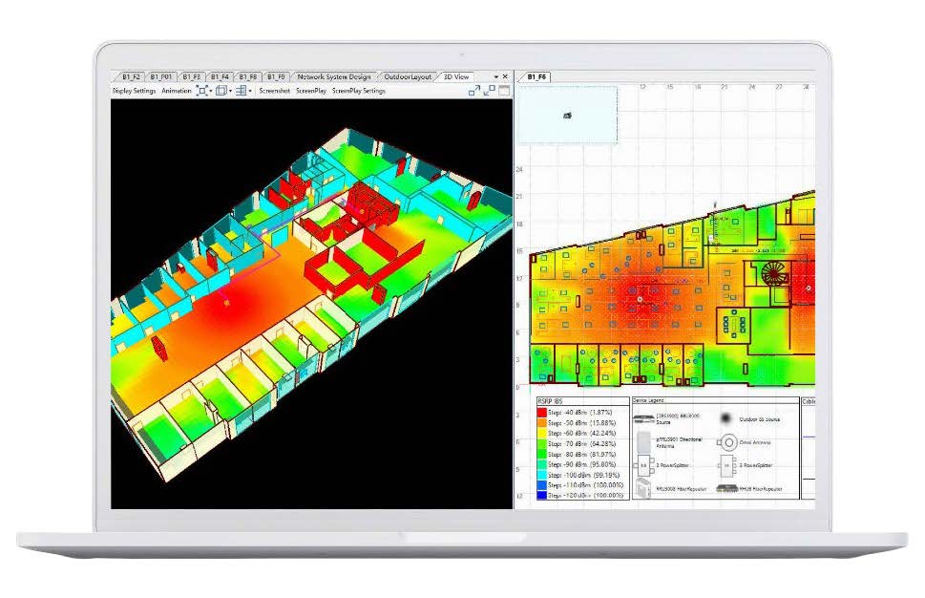Click the yellow -60 dBm legend swatch

(541, 432)
